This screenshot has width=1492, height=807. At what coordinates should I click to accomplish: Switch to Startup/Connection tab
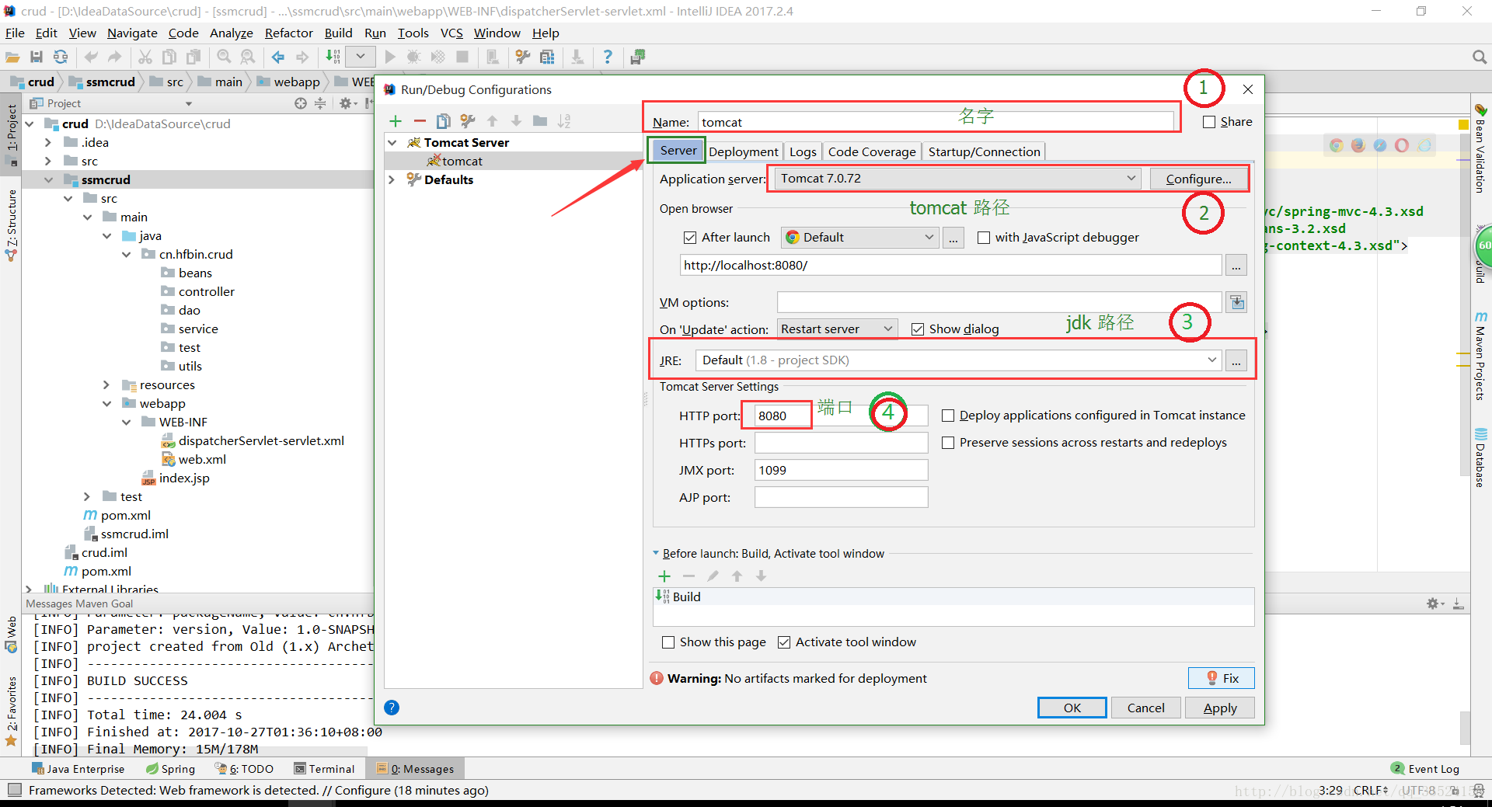984,152
